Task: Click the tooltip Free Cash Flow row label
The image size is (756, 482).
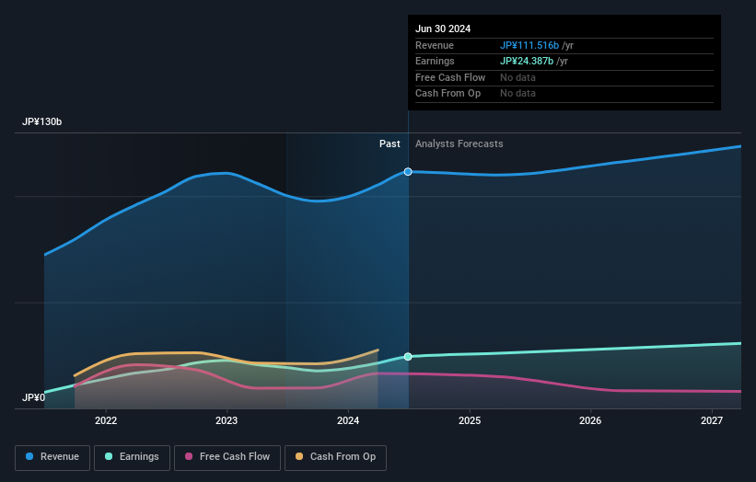Action: pyautogui.click(x=450, y=77)
